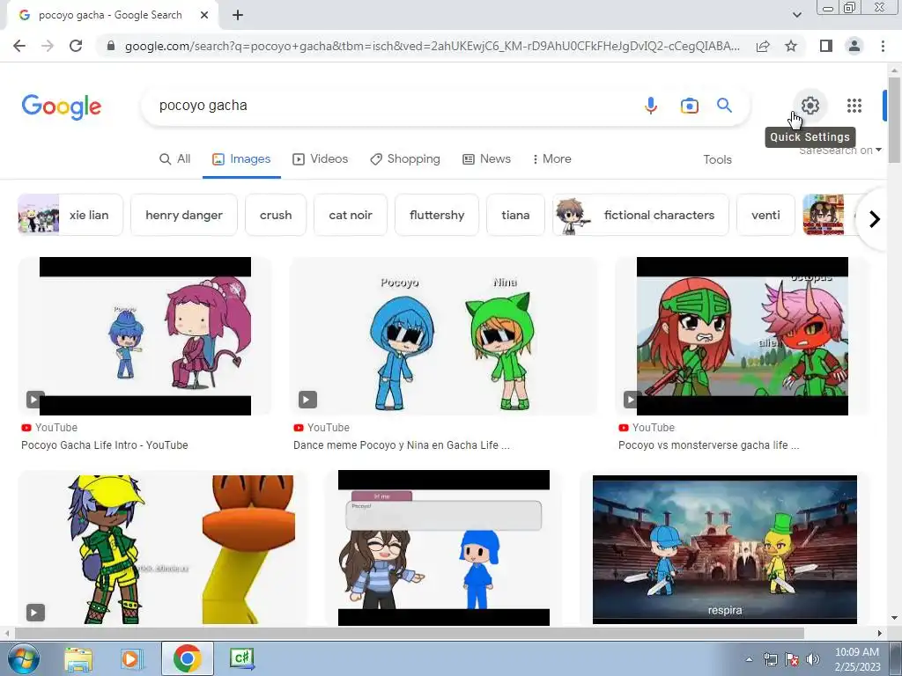Open volume control in system tray
This screenshot has height=676, width=902.
pos(813,659)
